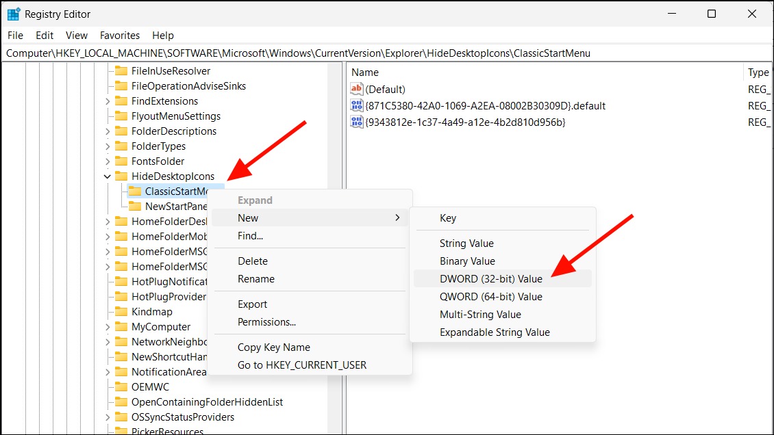774x435 pixels.
Task: Click the registry path address bar
Action: click(387, 53)
